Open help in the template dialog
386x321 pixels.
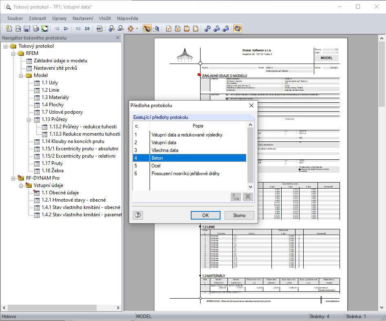(x=138, y=215)
